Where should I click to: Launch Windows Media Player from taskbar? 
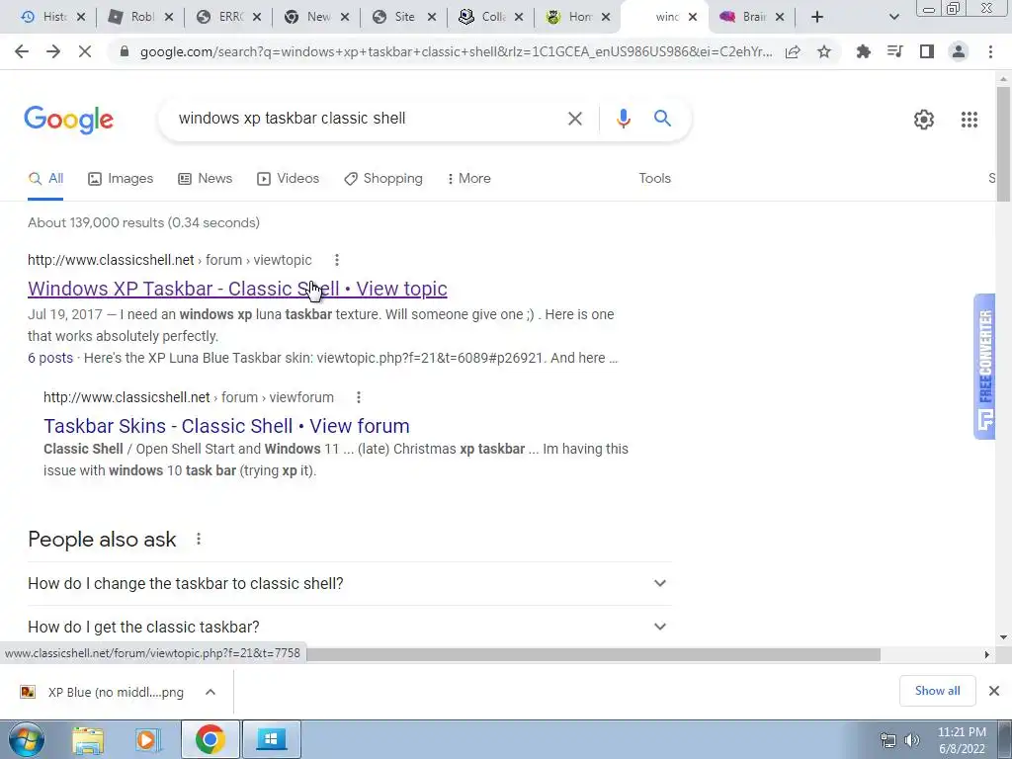[x=148, y=739]
